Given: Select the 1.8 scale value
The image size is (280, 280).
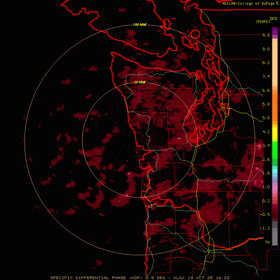Looking at the screenshot, I should pyautogui.click(x=266, y=173).
